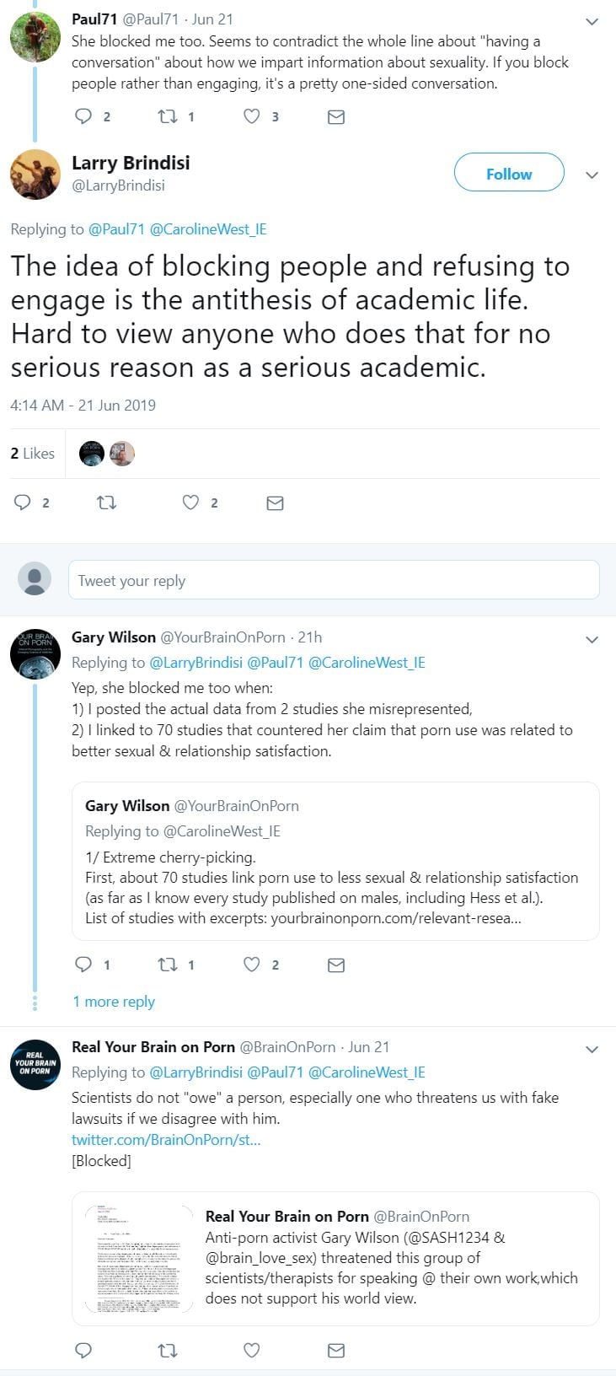Like Paul71's tweet about being blocked
616x1376 pixels.
click(x=251, y=116)
